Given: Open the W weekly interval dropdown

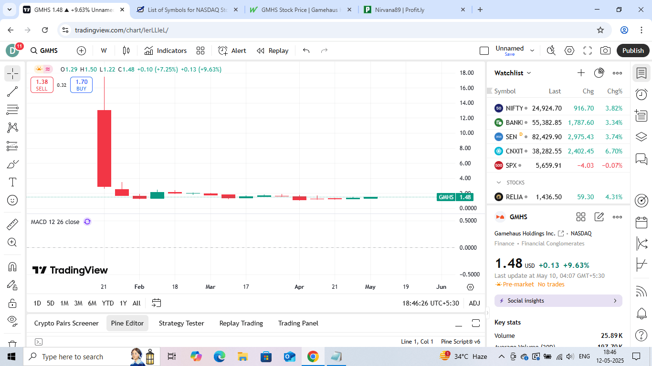Looking at the screenshot, I should 104,51.
